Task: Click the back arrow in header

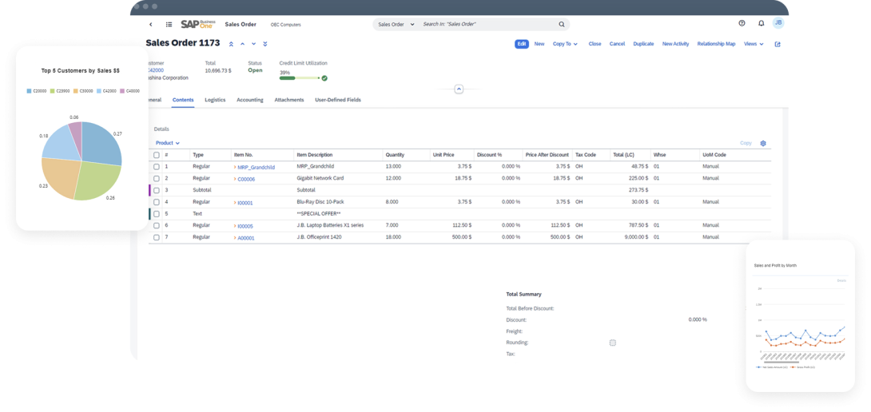Action: (x=151, y=25)
